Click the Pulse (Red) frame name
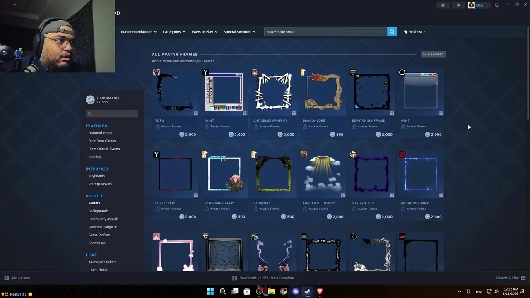The width and height of the screenshot is (530, 298). (165, 203)
